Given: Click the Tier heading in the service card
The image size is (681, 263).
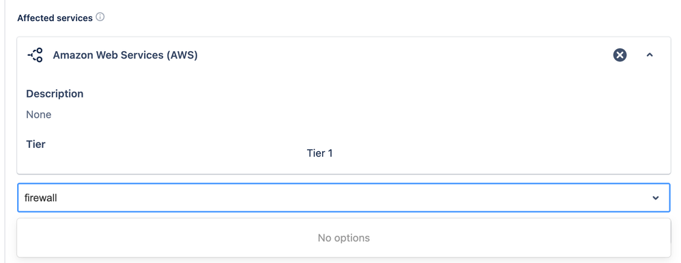Looking at the screenshot, I should tap(35, 144).
